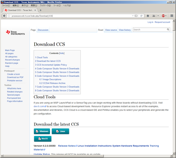The height and width of the screenshot is (158, 176).
Task: Open the View history tab
Action: pyautogui.click(x=125, y=30)
